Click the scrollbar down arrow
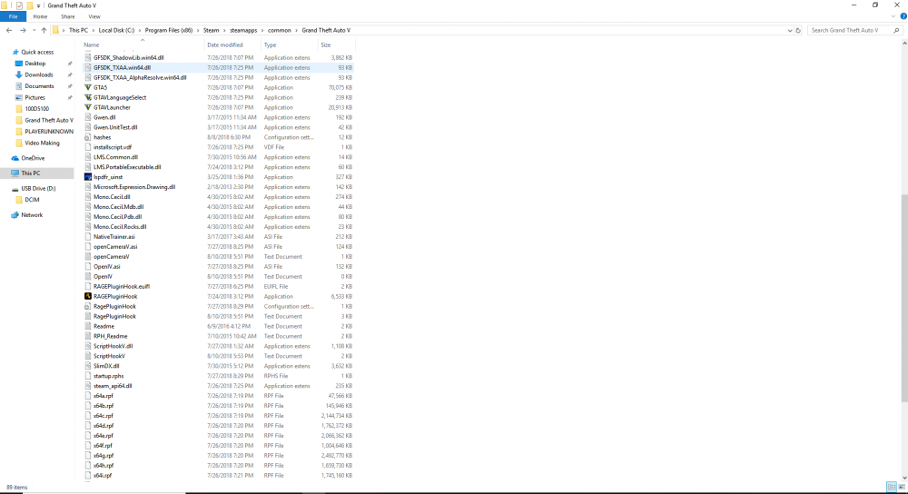The height and width of the screenshot is (494, 908). tap(904, 479)
